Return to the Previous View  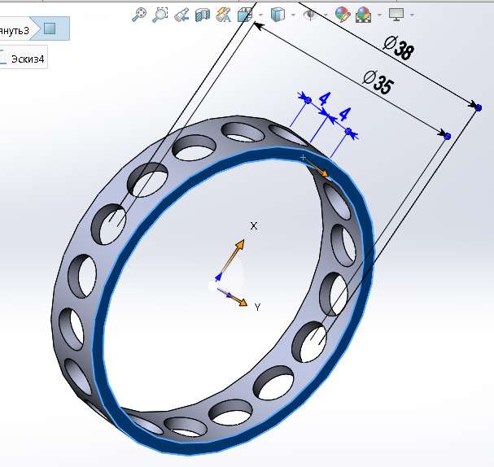181,15
